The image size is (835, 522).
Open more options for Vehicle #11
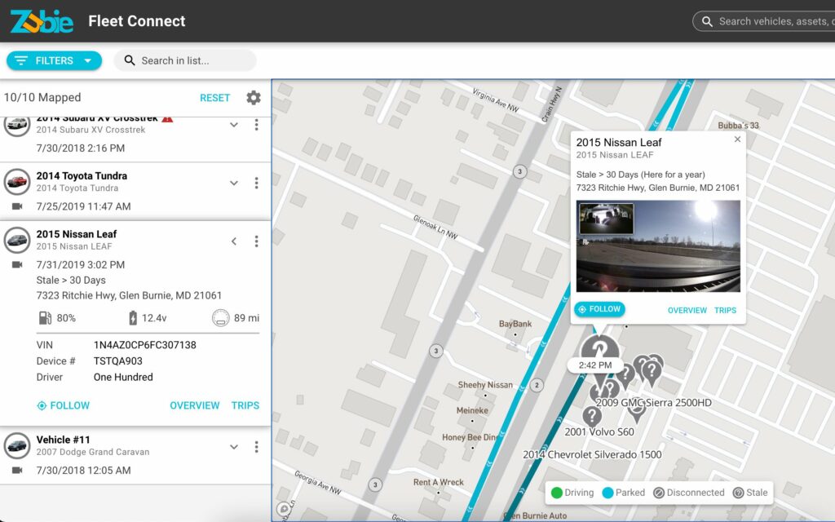pos(256,447)
